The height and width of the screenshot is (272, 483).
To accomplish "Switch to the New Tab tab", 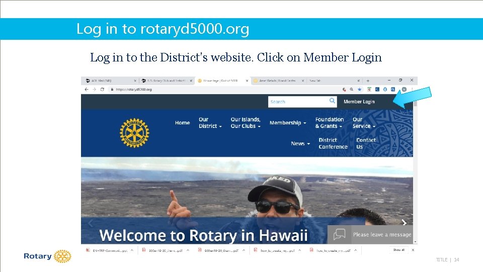I will click(334, 81).
